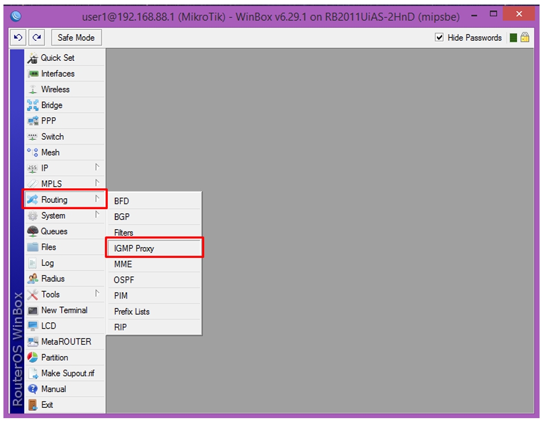Viewport: 543px width, 421px height.
Task: Expand the IP submenu arrow
Action: pos(98,168)
